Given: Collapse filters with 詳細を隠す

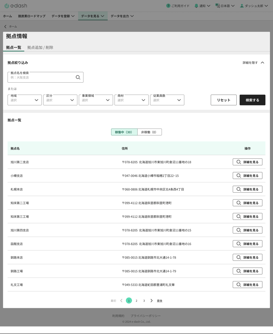Looking at the screenshot, I should click(253, 63).
